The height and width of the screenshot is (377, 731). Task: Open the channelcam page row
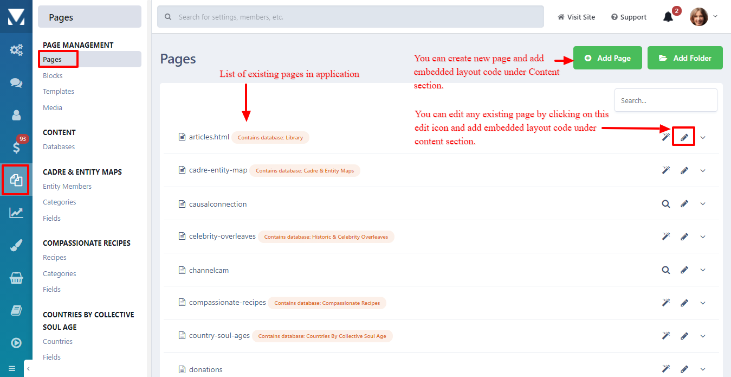441,270
